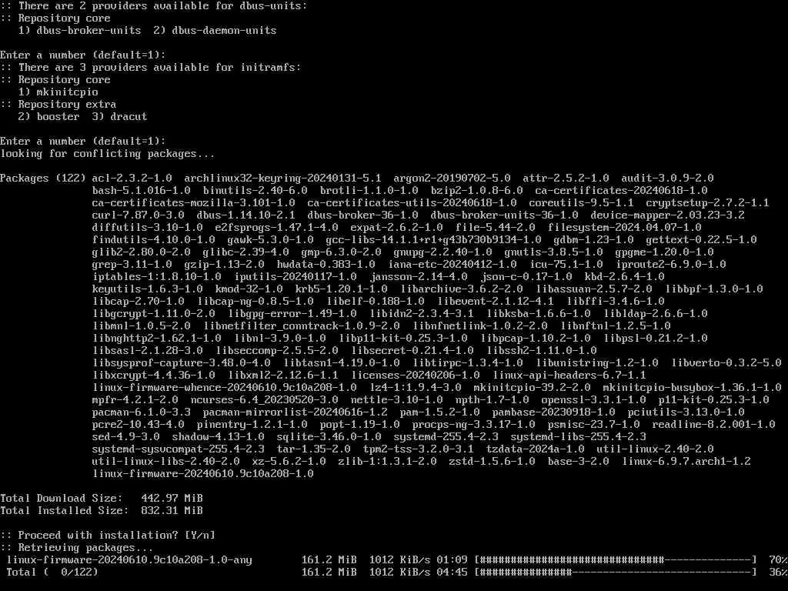Click the booster provider option
The height and width of the screenshot is (591, 788).
[48, 117]
